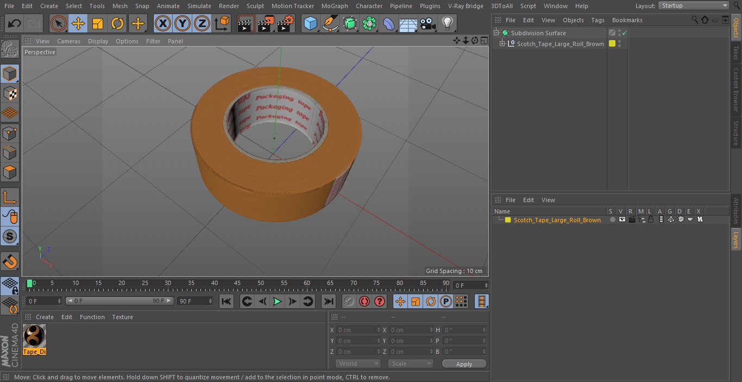The width and height of the screenshot is (742, 382).
Task: Toggle Autokeying button
Action: (x=364, y=301)
